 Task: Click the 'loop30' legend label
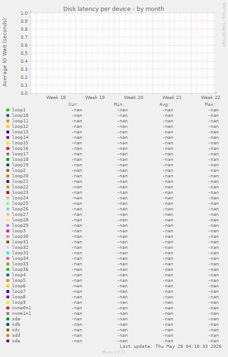(x=20, y=236)
